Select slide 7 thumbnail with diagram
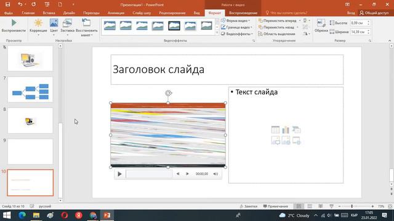Screen dimensions: 394x221 (30, 90)
